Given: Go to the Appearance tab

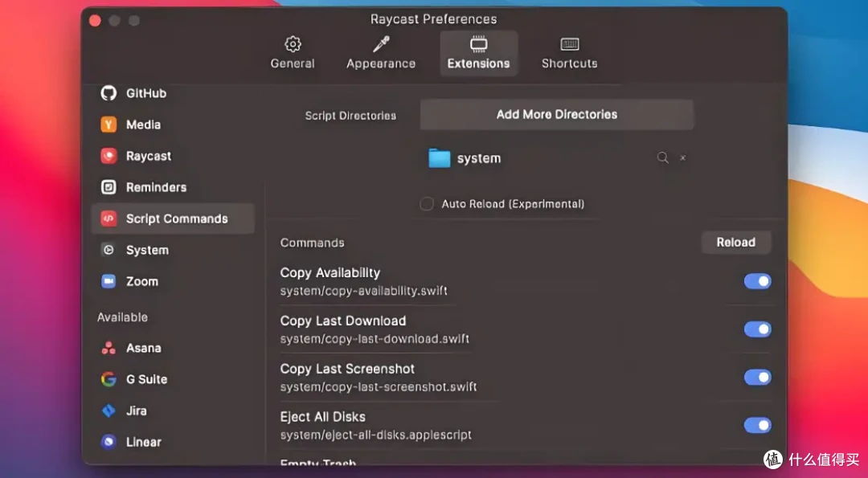Looking at the screenshot, I should [381, 53].
